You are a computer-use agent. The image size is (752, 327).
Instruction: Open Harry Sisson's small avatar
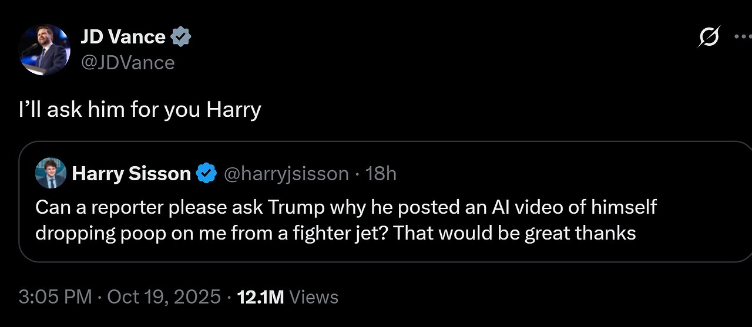point(51,173)
